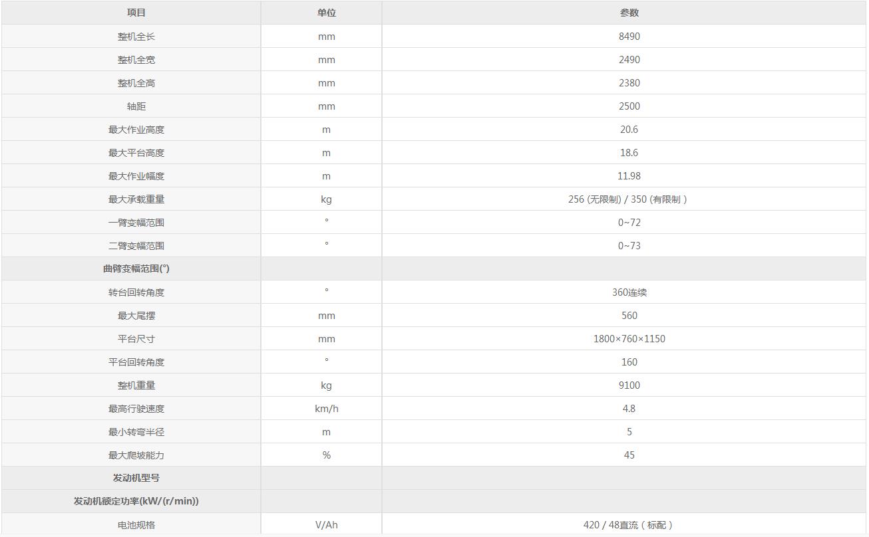Click the 最小转弯半径 row label
The width and height of the screenshot is (869, 537).
[x=136, y=432]
